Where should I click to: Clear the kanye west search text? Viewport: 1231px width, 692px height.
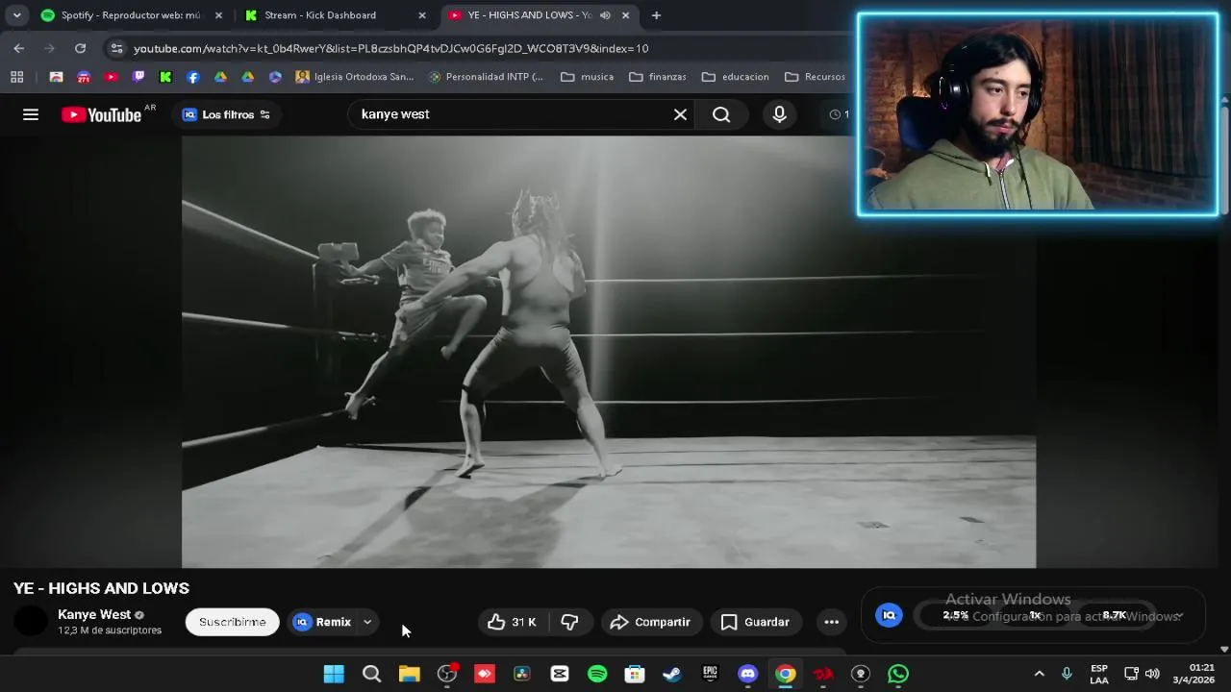coord(680,114)
